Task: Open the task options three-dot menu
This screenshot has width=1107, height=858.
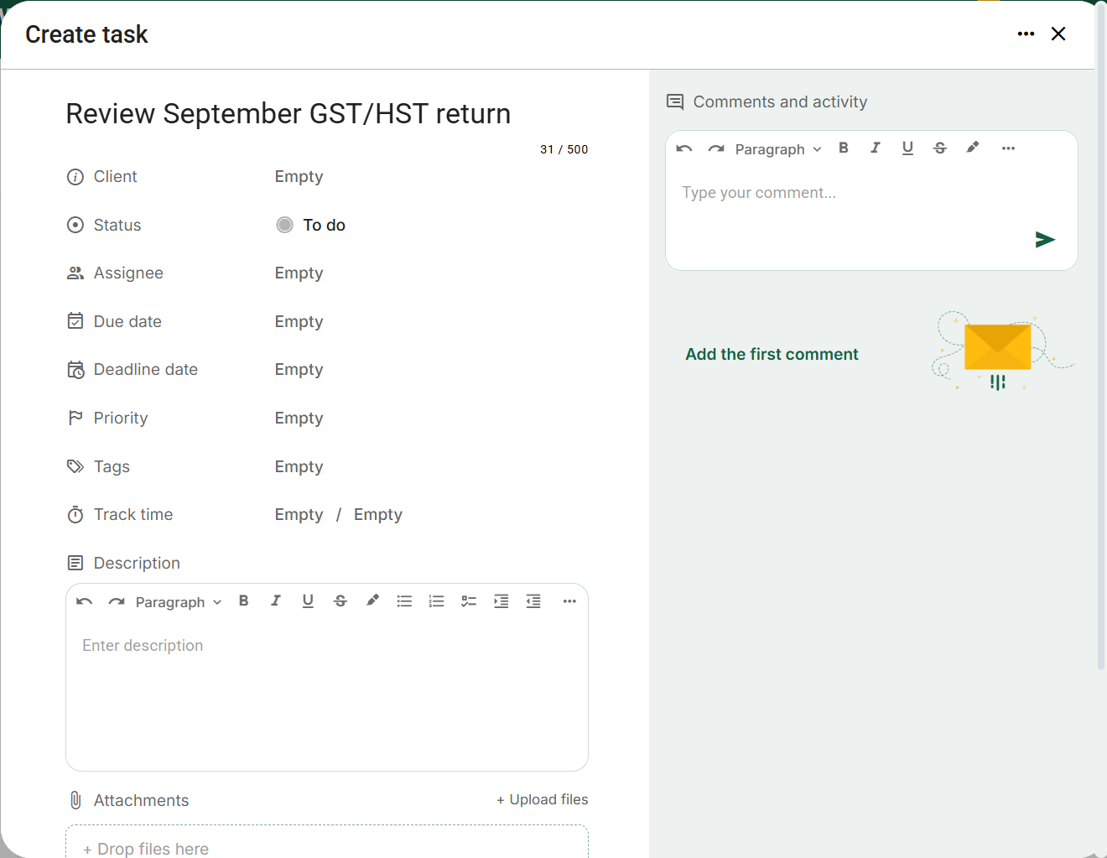Action: pyautogui.click(x=1026, y=34)
